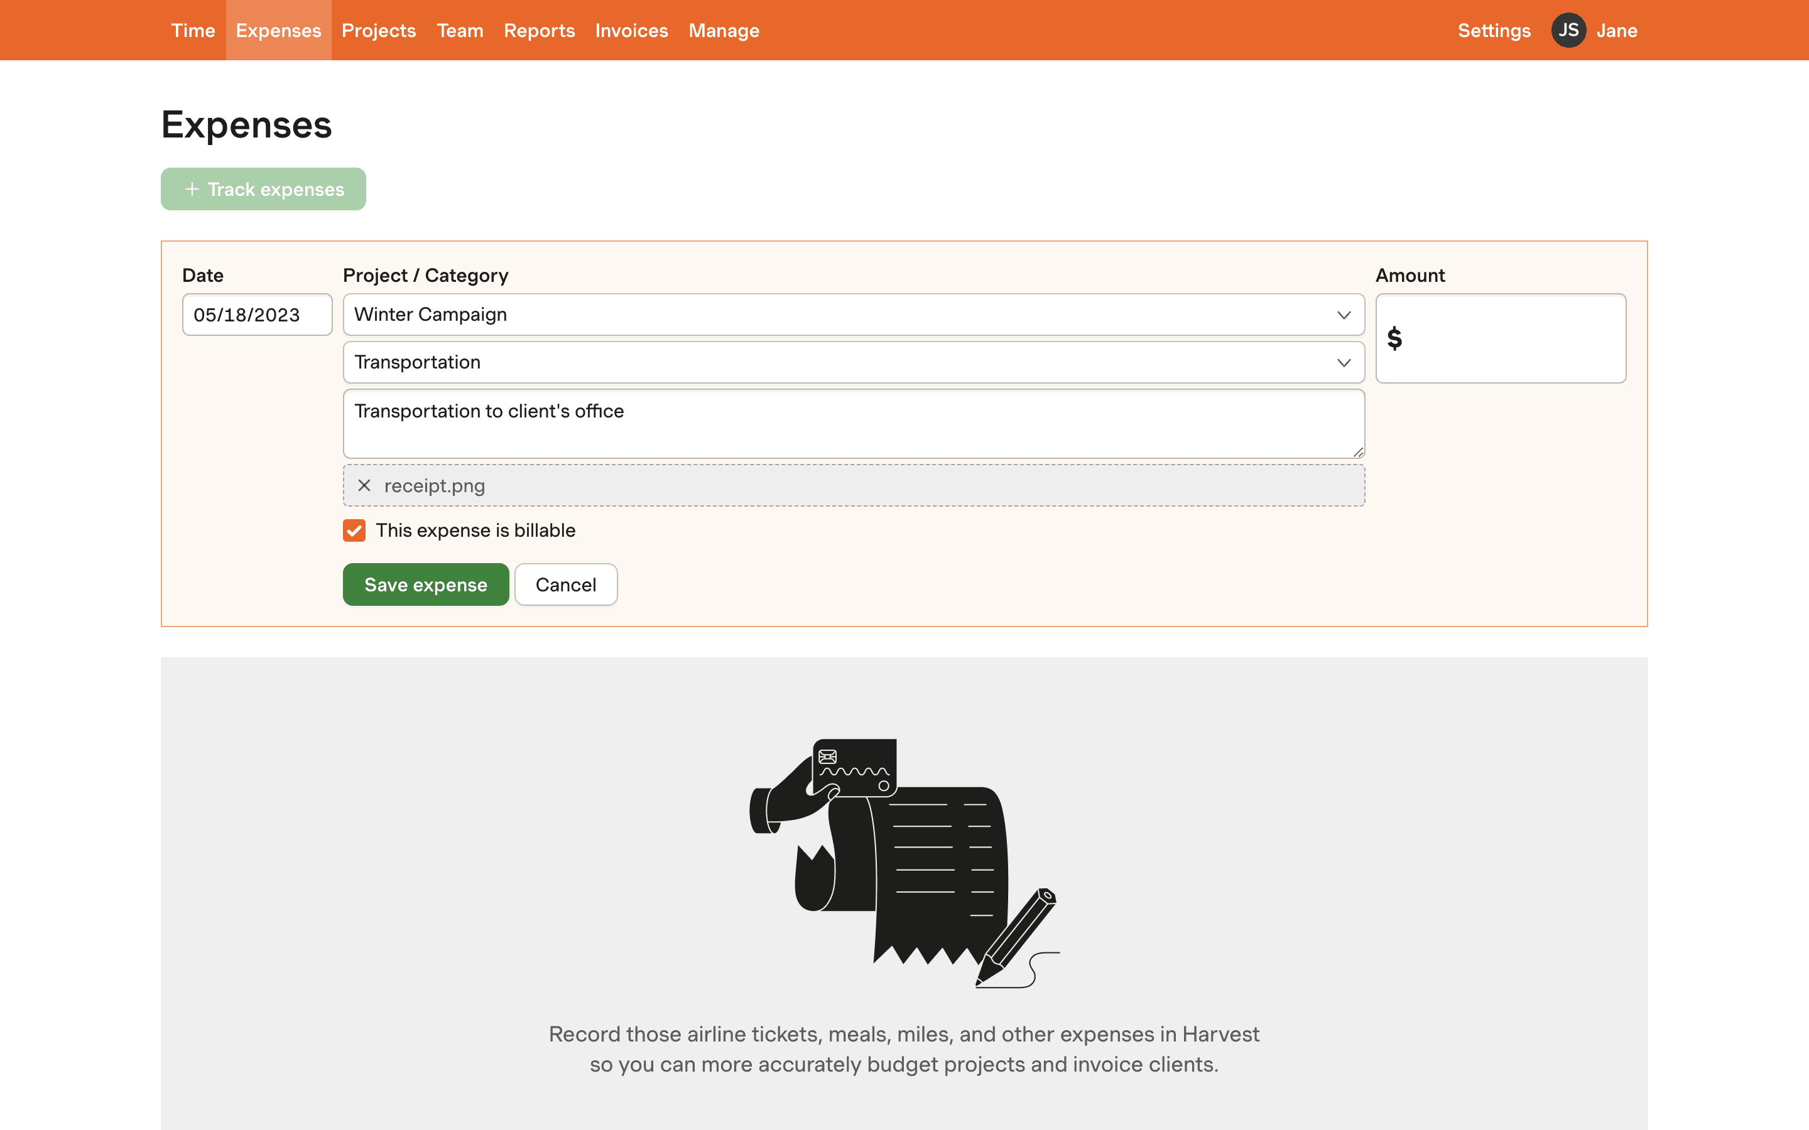Focus the Date field 05/18/2023
The image size is (1809, 1130).
coord(256,315)
